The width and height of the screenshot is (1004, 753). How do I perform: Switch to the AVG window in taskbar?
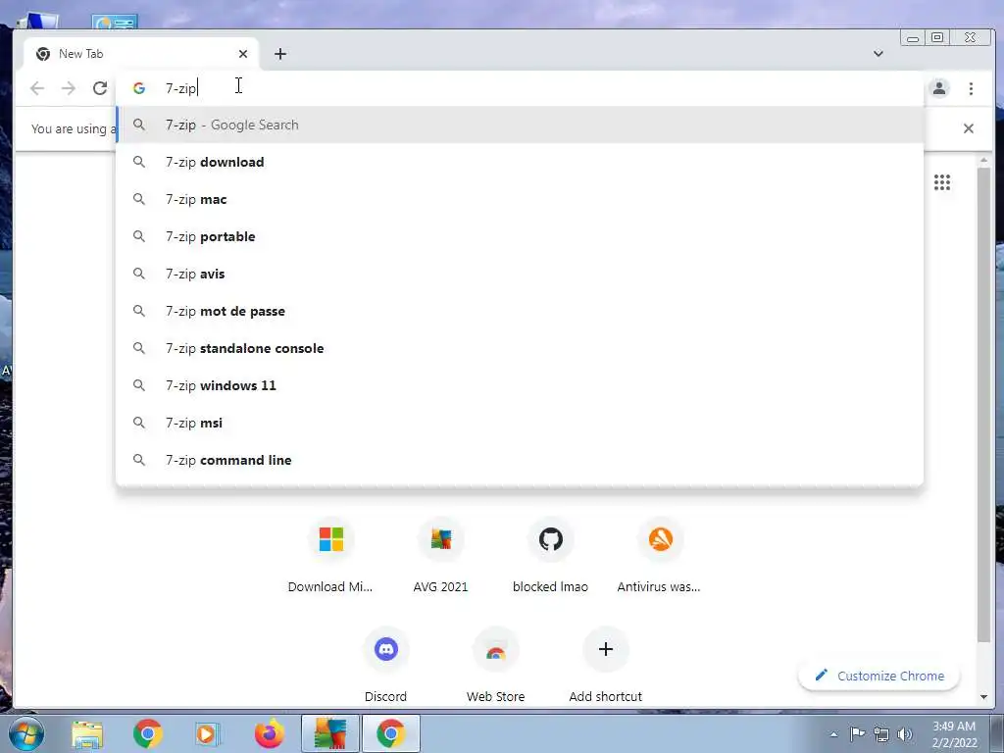click(330, 733)
